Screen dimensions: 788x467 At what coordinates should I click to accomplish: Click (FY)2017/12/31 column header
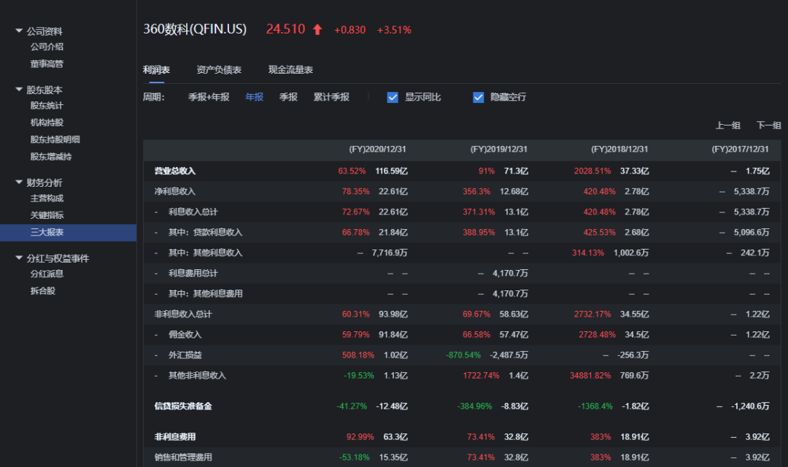pyautogui.click(x=740, y=150)
